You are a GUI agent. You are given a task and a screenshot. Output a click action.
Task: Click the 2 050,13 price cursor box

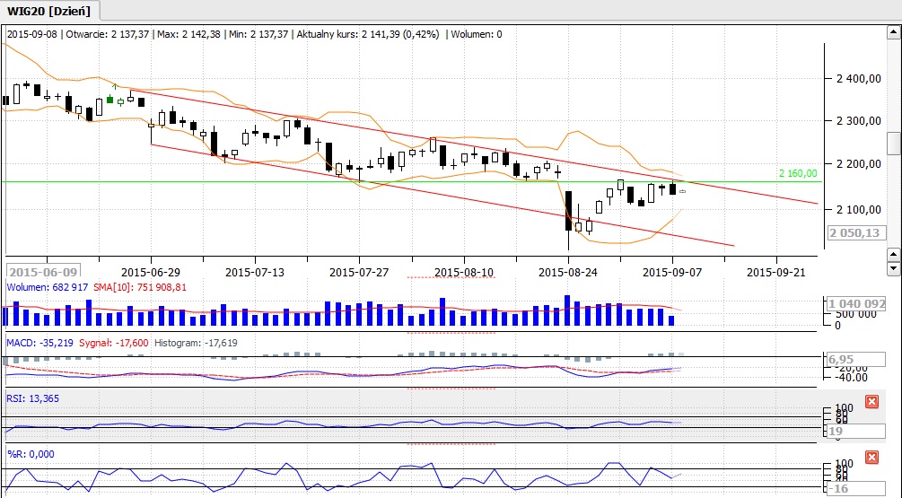coord(856,233)
